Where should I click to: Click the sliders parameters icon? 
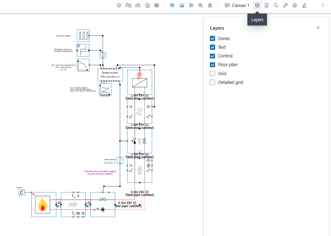click(x=191, y=5)
